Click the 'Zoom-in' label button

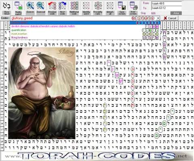click(x=30, y=13)
